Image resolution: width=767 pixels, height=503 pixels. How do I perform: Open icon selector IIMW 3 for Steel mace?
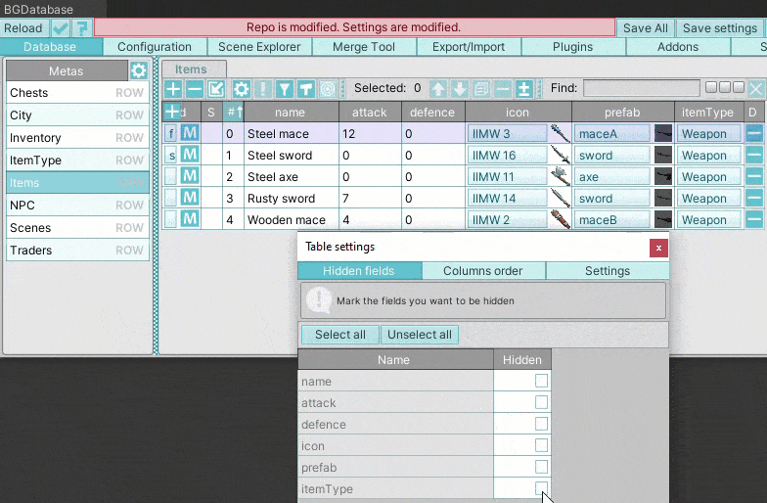click(507, 133)
